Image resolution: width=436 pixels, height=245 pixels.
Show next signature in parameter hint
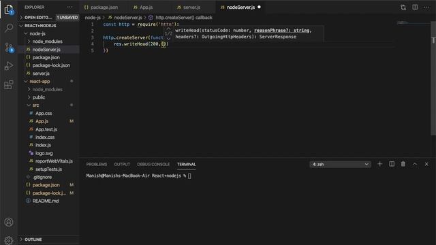(168, 39)
